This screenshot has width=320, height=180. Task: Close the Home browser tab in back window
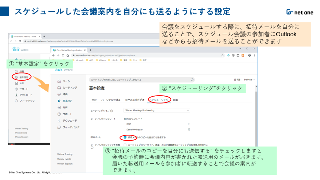point(39,37)
